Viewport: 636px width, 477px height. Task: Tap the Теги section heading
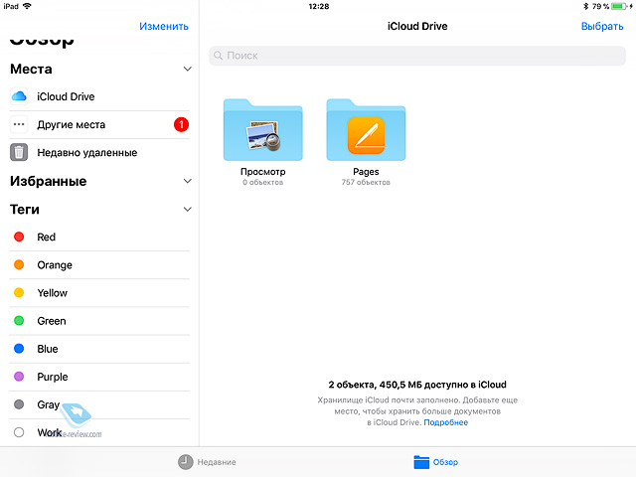pyautogui.click(x=25, y=210)
